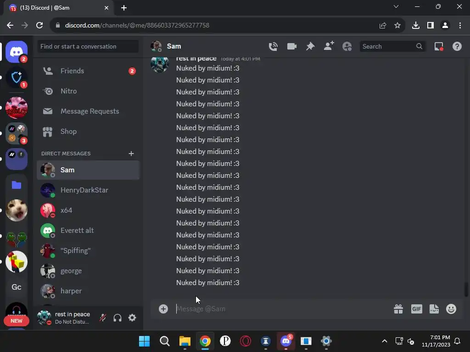Screen dimensions: 470x352
Task: Bookmark this page with star
Action: click(397, 26)
